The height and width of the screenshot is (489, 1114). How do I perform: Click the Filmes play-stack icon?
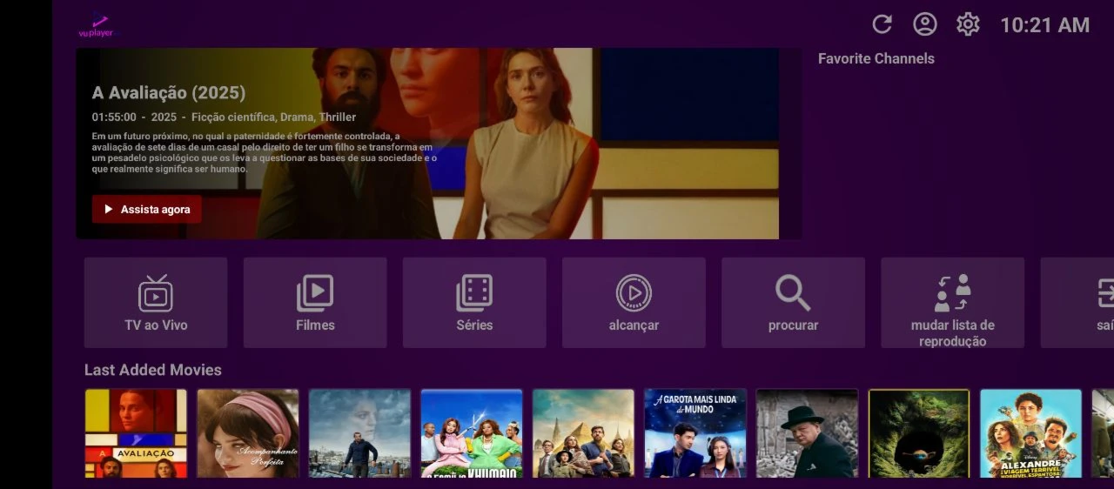315,293
